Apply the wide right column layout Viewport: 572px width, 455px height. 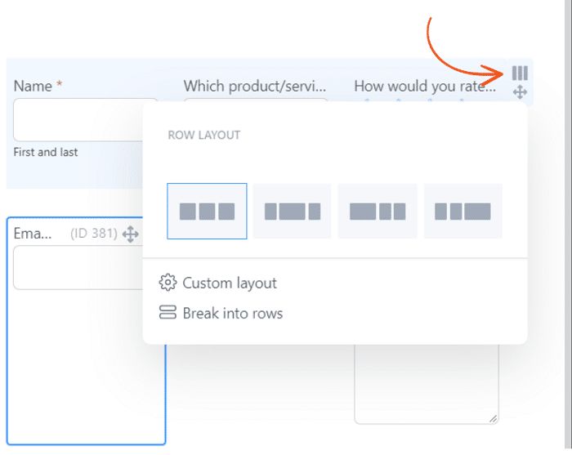[x=463, y=212]
